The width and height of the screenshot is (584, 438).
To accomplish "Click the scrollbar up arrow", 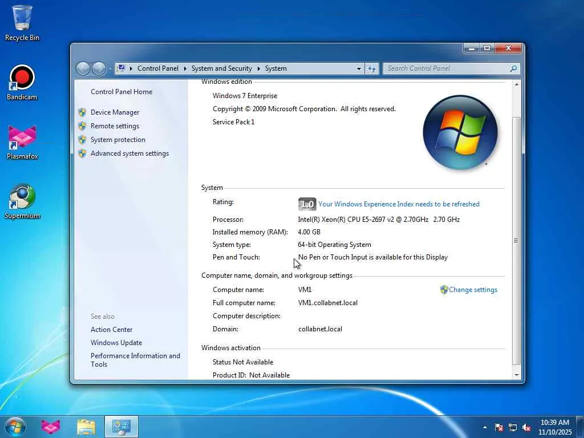I will pyautogui.click(x=516, y=84).
